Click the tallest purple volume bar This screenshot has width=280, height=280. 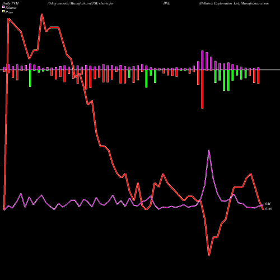[x=202, y=60]
